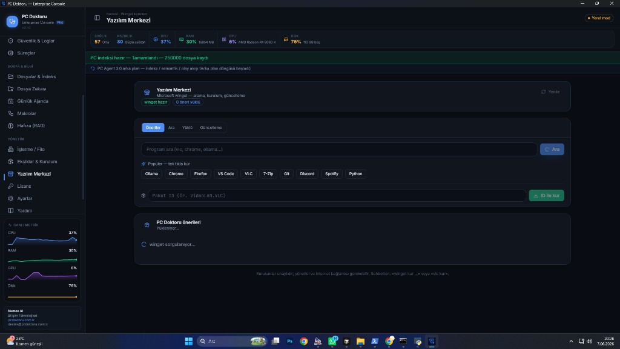This screenshot has height=349, width=620.
Task: Open Makrolar page
Action: (x=27, y=113)
